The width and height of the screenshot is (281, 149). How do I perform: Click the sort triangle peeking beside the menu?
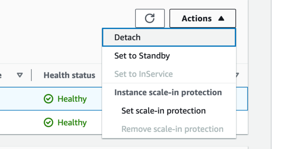tap(237, 75)
